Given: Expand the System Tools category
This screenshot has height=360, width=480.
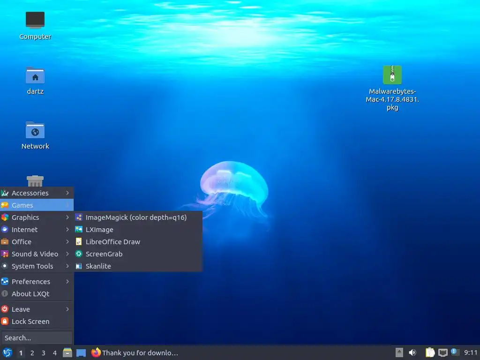Looking at the screenshot, I should pyautogui.click(x=37, y=266).
